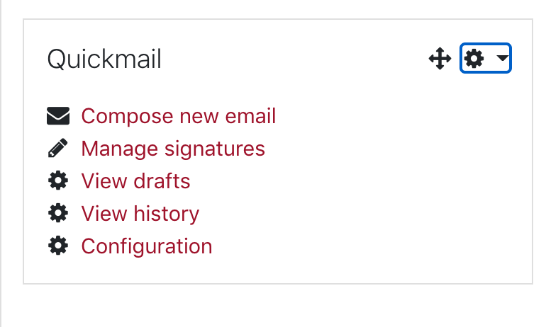
Task: Open the blue-outlined Quickmail actions menu
Action: click(x=486, y=58)
